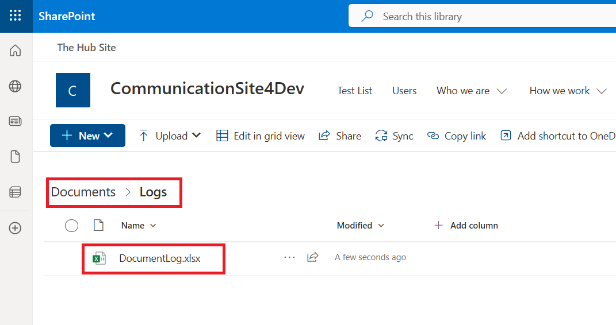The image size is (616, 325).
Task: Click the plus icon beside Add column
Action: (438, 226)
